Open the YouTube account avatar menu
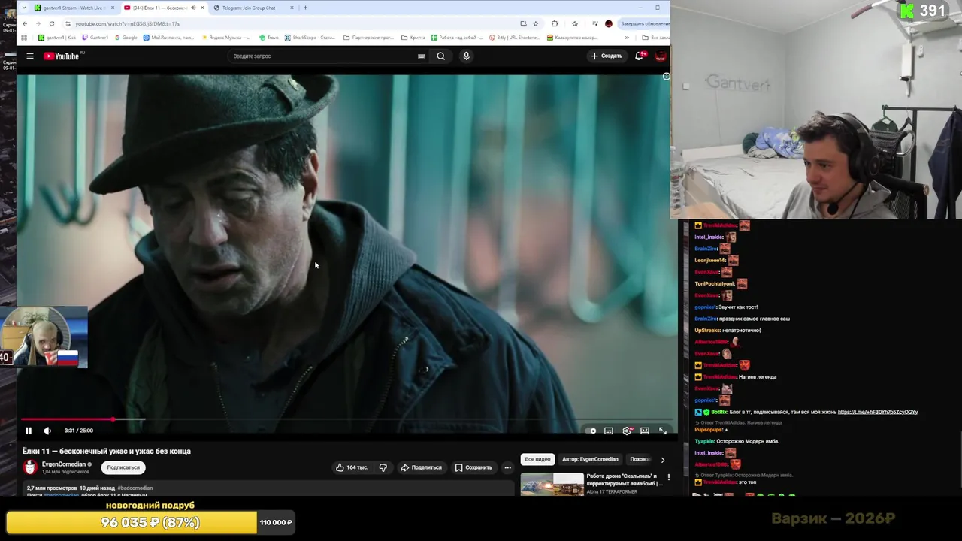Image resolution: width=962 pixels, height=541 pixels. 661,56
